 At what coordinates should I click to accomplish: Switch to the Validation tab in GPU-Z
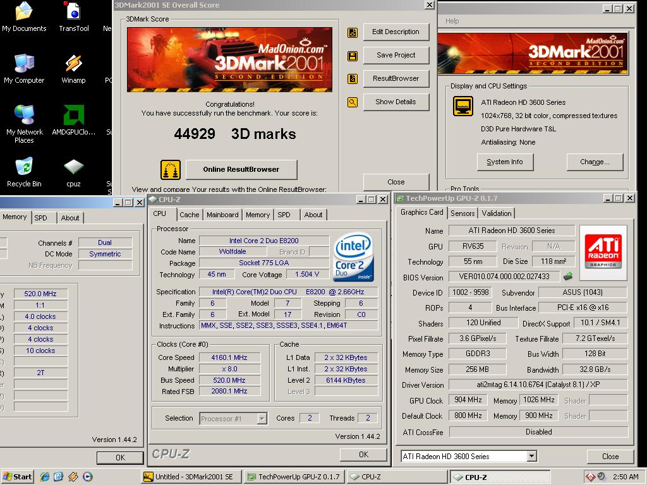pyautogui.click(x=497, y=213)
